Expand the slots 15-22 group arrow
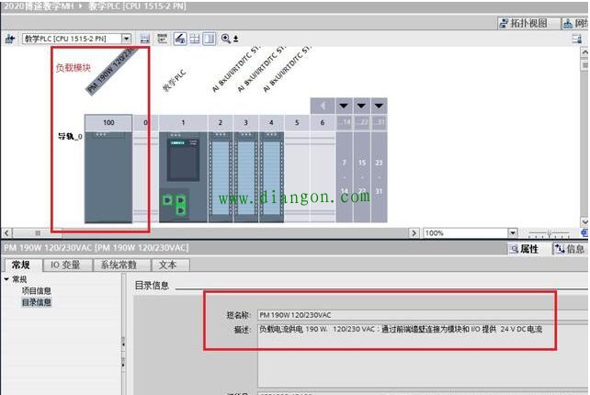The image size is (590, 395). (361, 106)
